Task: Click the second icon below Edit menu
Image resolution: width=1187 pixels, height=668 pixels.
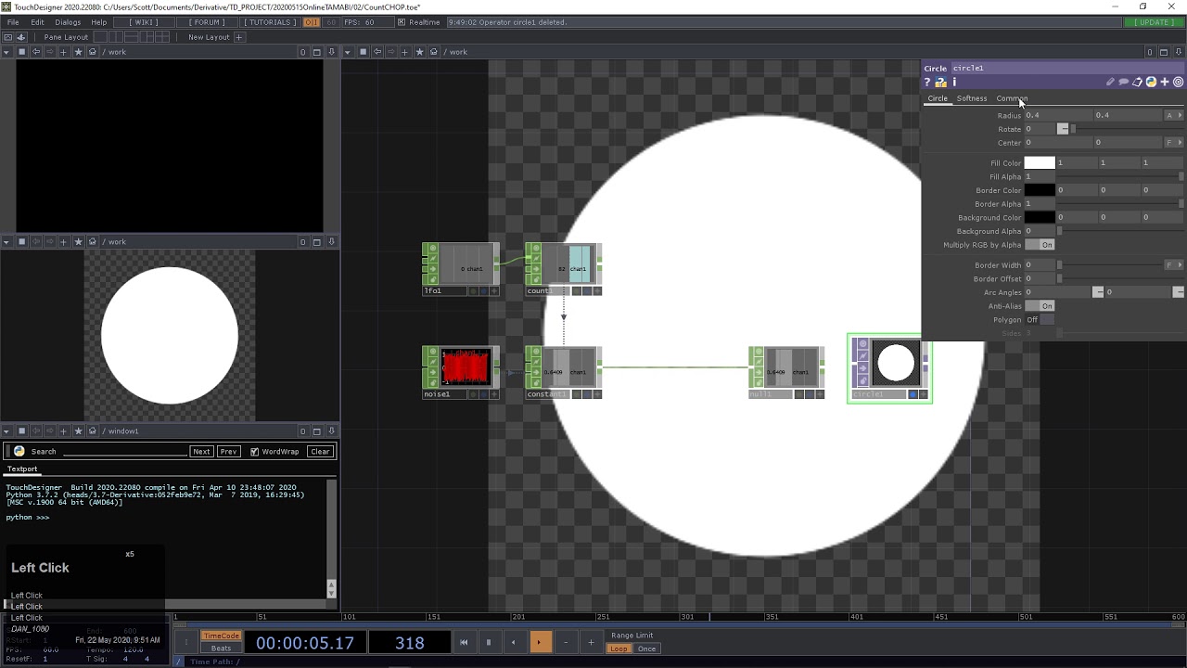Action: pos(21,37)
